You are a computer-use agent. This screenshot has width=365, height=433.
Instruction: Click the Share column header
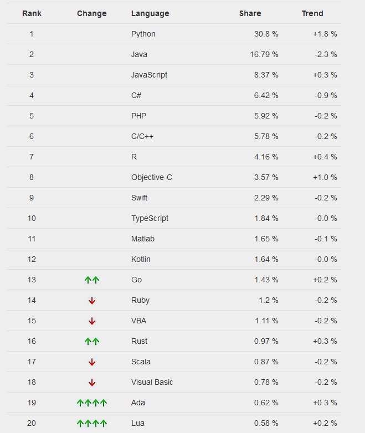(x=250, y=13)
